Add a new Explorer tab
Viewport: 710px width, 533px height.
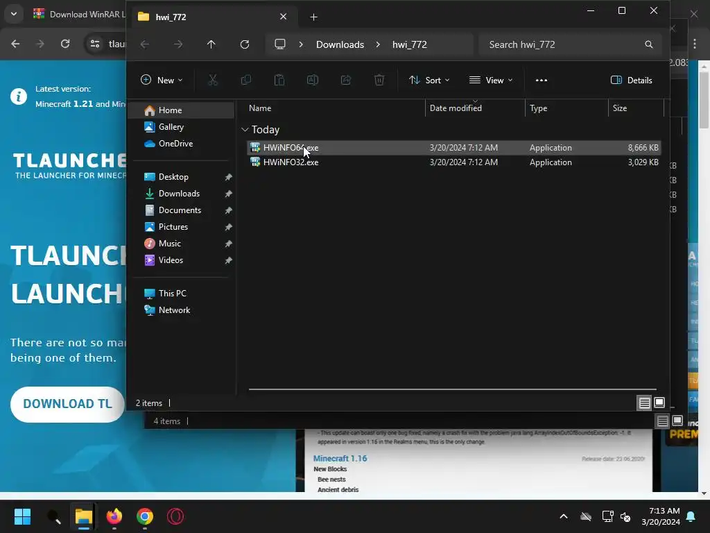click(314, 17)
